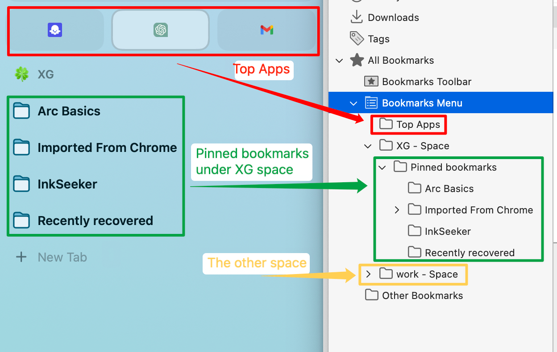Click the Other Bookmarks folder icon
Viewport: 557px width, 352px height.
(x=371, y=295)
